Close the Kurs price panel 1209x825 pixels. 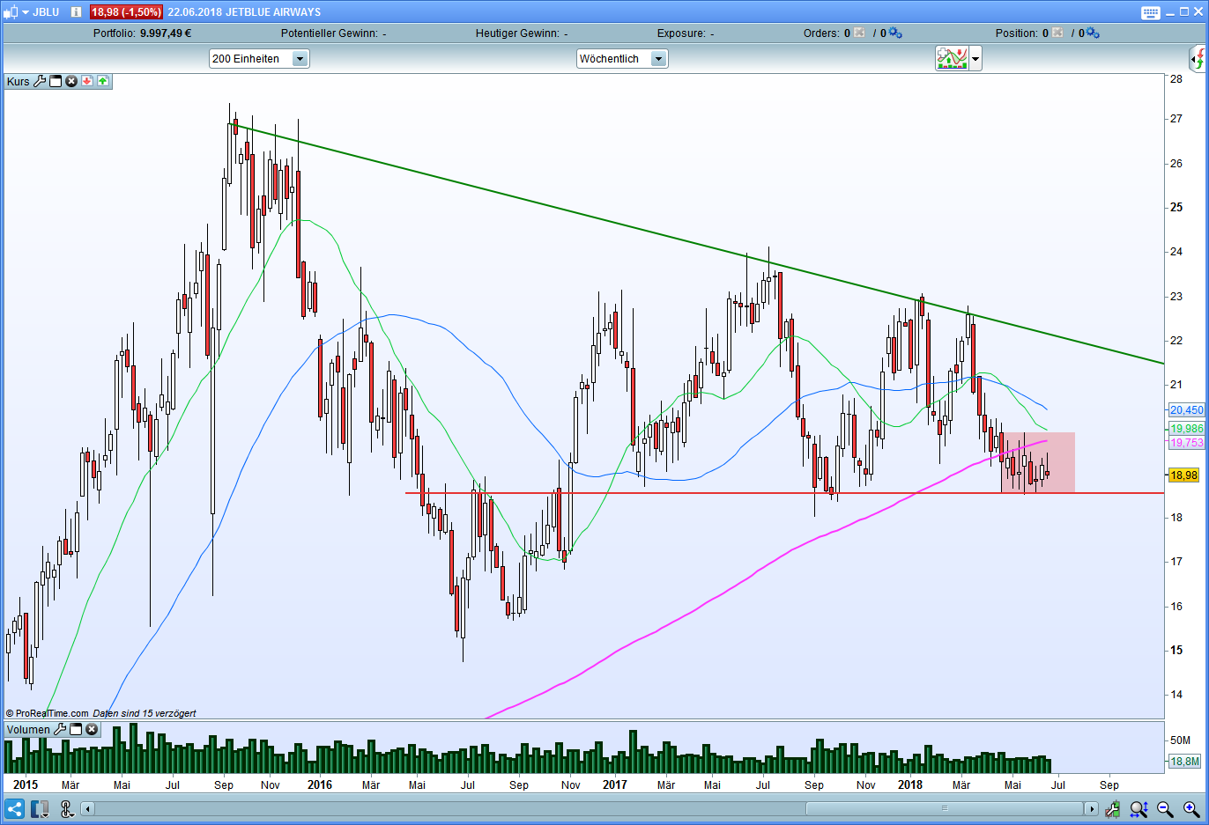[x=71, y=81]
